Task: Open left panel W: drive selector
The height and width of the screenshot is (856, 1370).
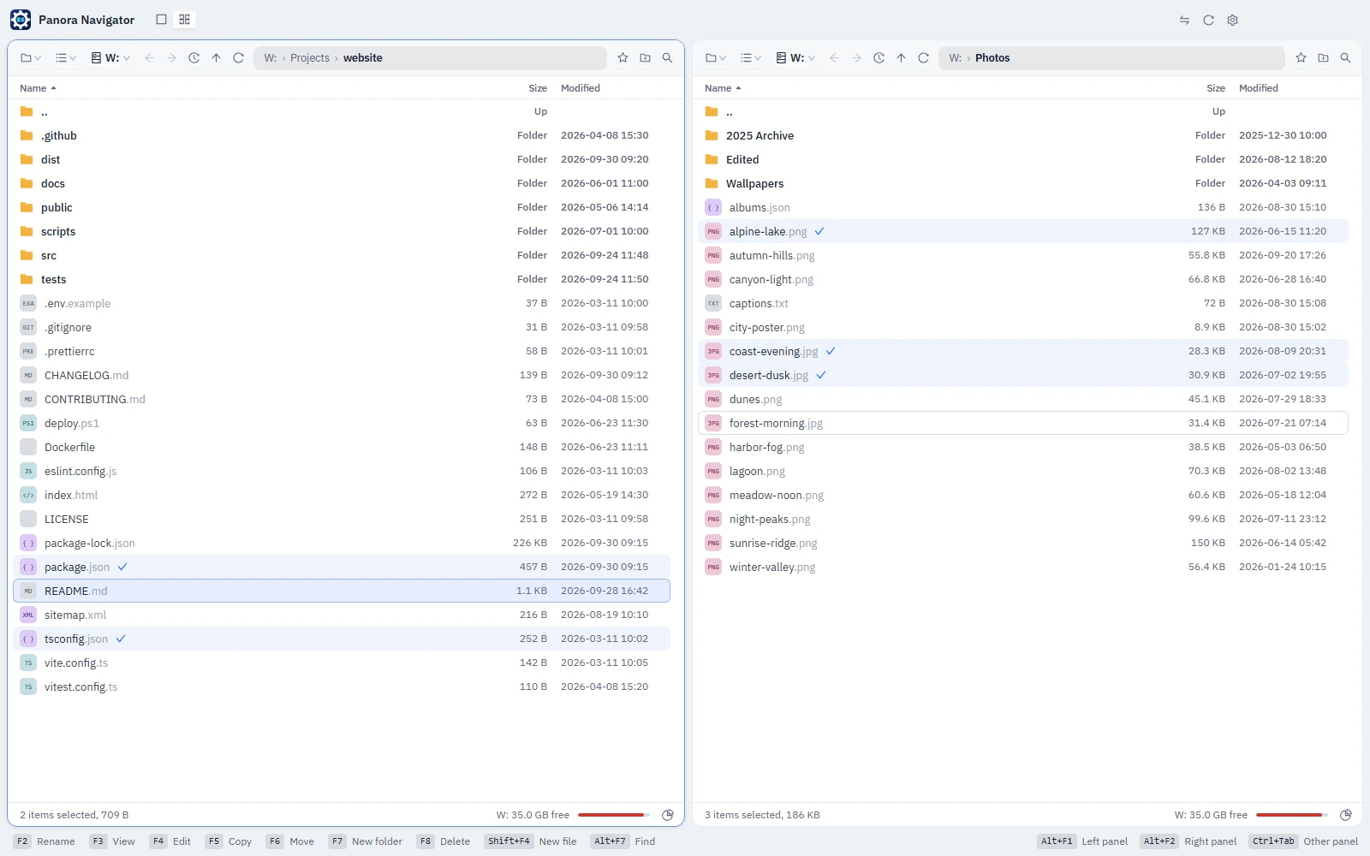Action: pyautogui.click(x=110, y=58)
